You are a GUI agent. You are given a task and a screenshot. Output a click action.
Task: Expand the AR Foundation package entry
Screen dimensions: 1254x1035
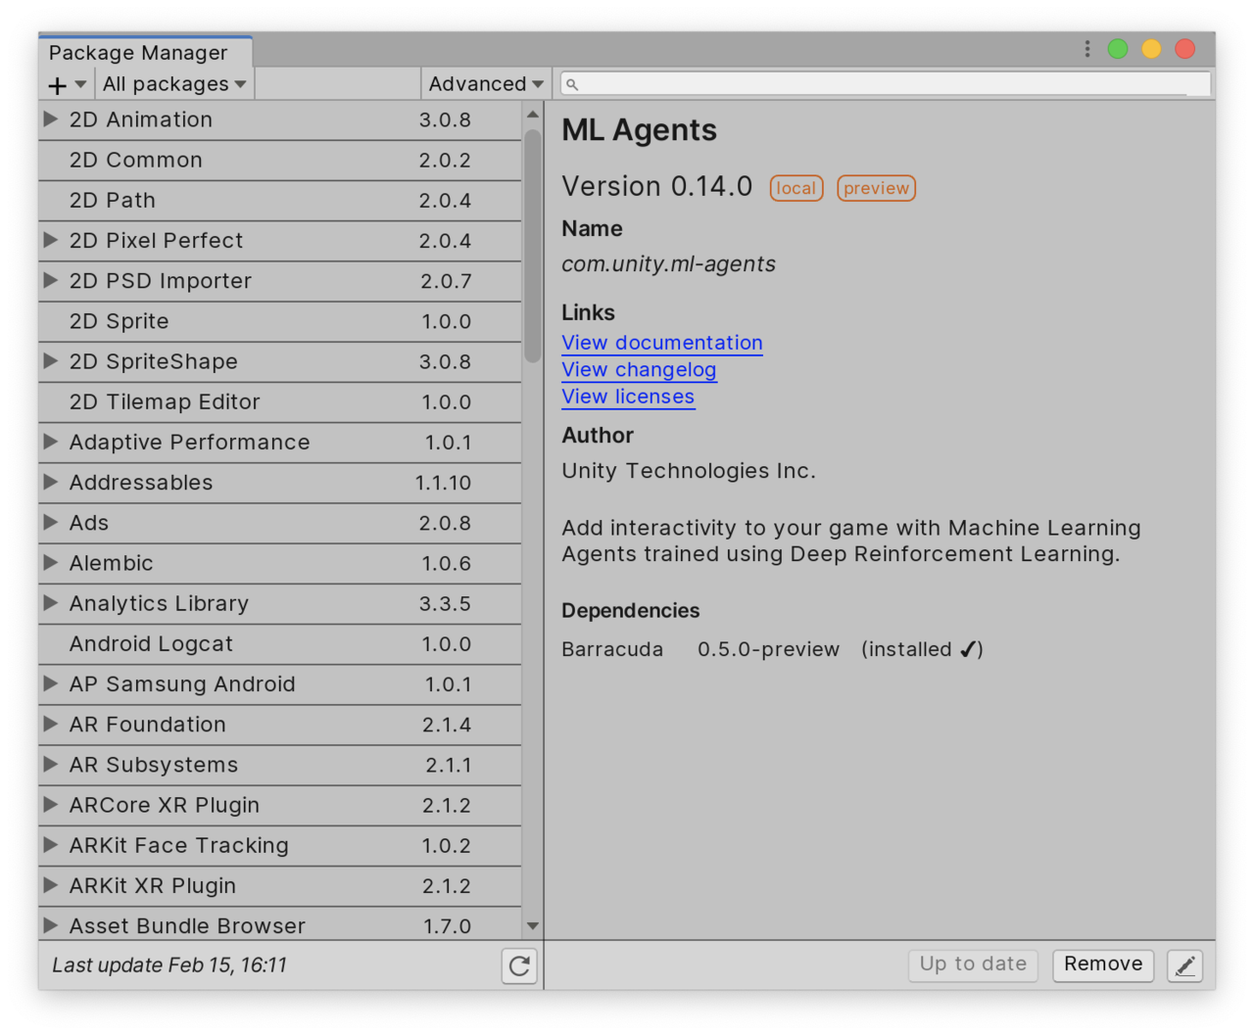50,725
